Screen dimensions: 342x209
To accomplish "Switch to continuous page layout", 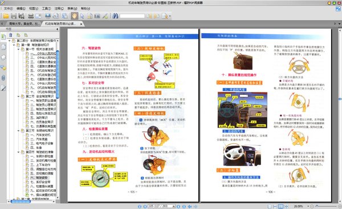I will click(x=275, y=206).
